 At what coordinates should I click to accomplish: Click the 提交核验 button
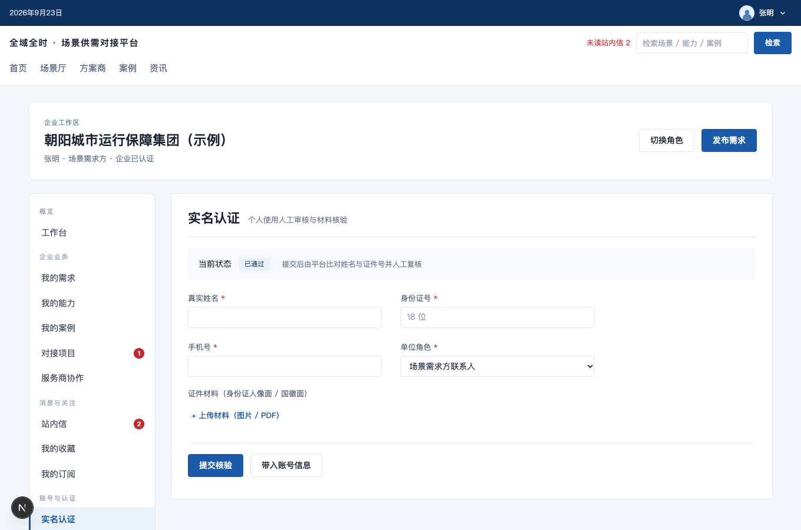(216, 465)
